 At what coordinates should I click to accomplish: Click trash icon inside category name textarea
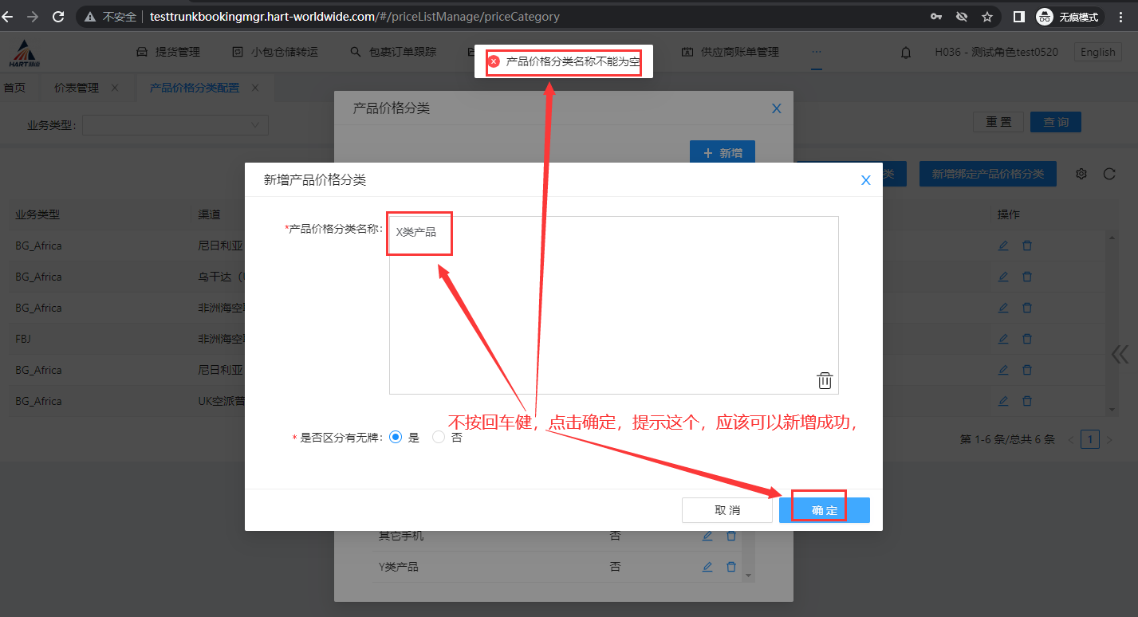825,381
